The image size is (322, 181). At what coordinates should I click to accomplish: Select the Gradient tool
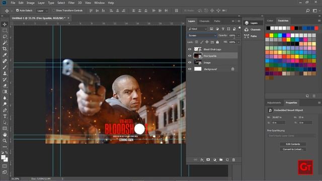(x=5, y=92)
